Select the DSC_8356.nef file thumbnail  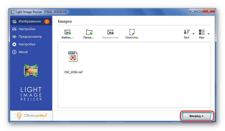(73, 56)
